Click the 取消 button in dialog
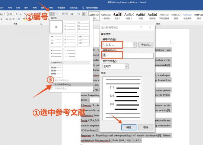 tap(145, 127)
